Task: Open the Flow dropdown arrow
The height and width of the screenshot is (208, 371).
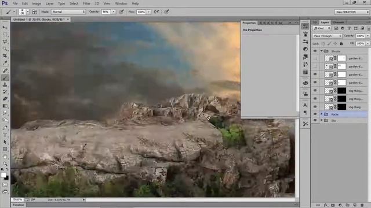Action: (x=148, y=12)
